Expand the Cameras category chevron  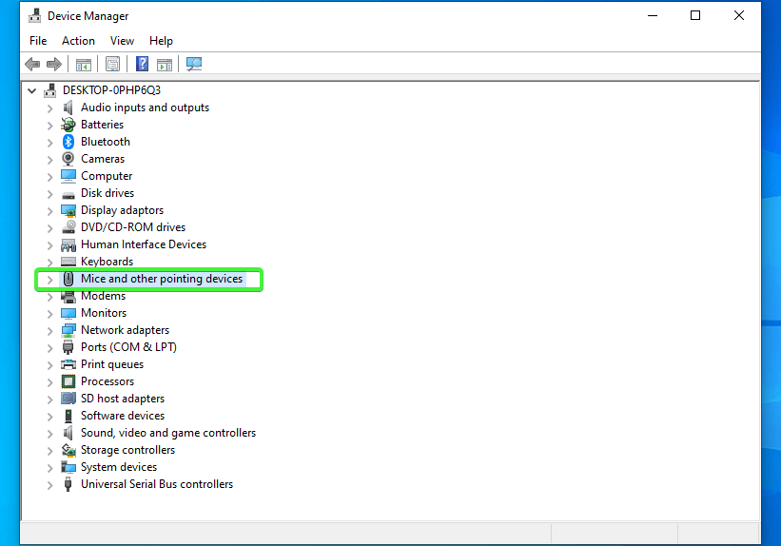[x=49, y=160]
